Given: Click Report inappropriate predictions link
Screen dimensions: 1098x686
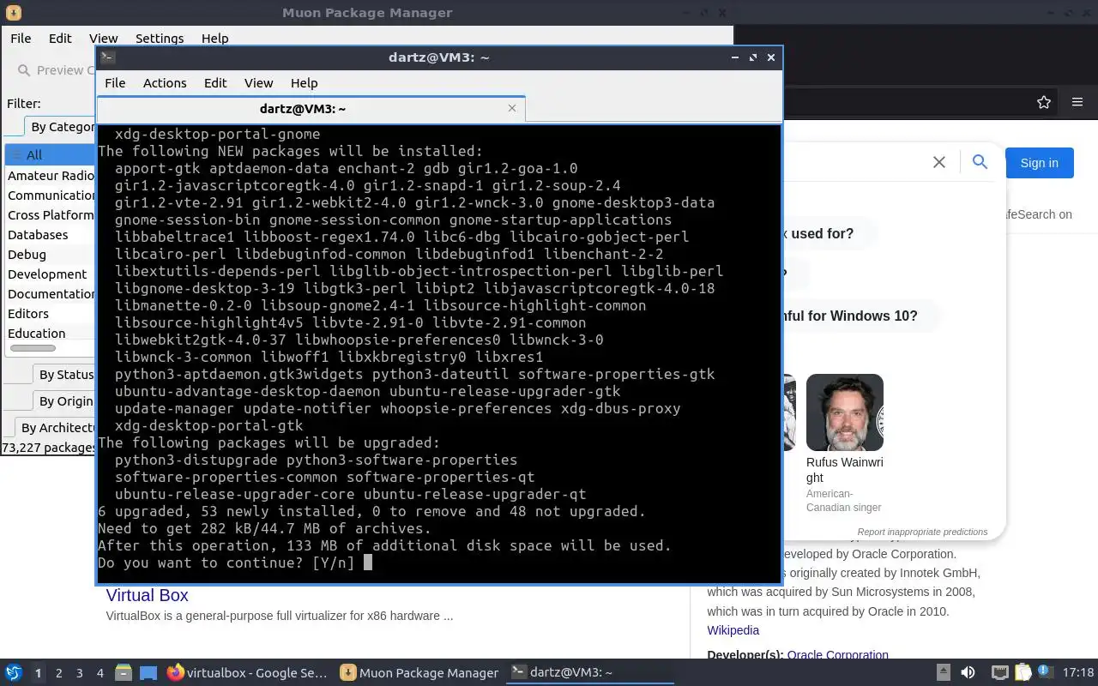Looking at the screenshot, I should [922, 532].
